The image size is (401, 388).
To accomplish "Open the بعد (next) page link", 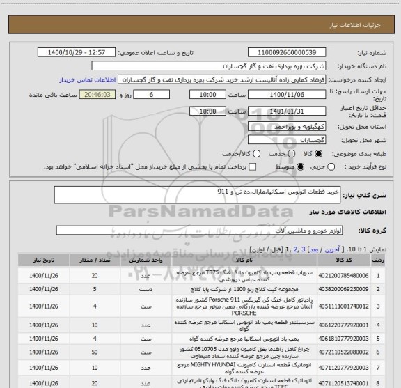I will [314, 249].
